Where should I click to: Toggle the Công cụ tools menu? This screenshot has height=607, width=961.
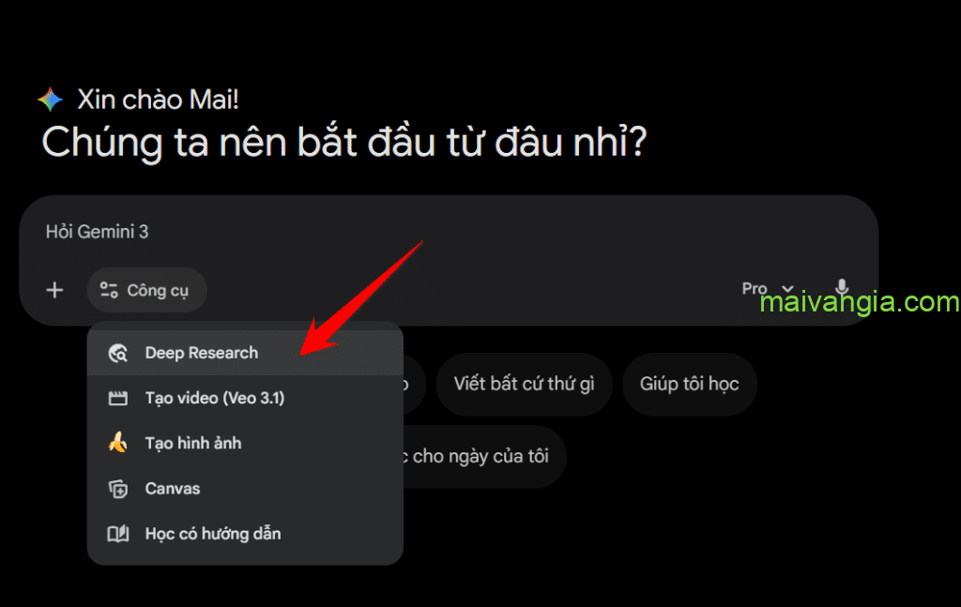146,290
